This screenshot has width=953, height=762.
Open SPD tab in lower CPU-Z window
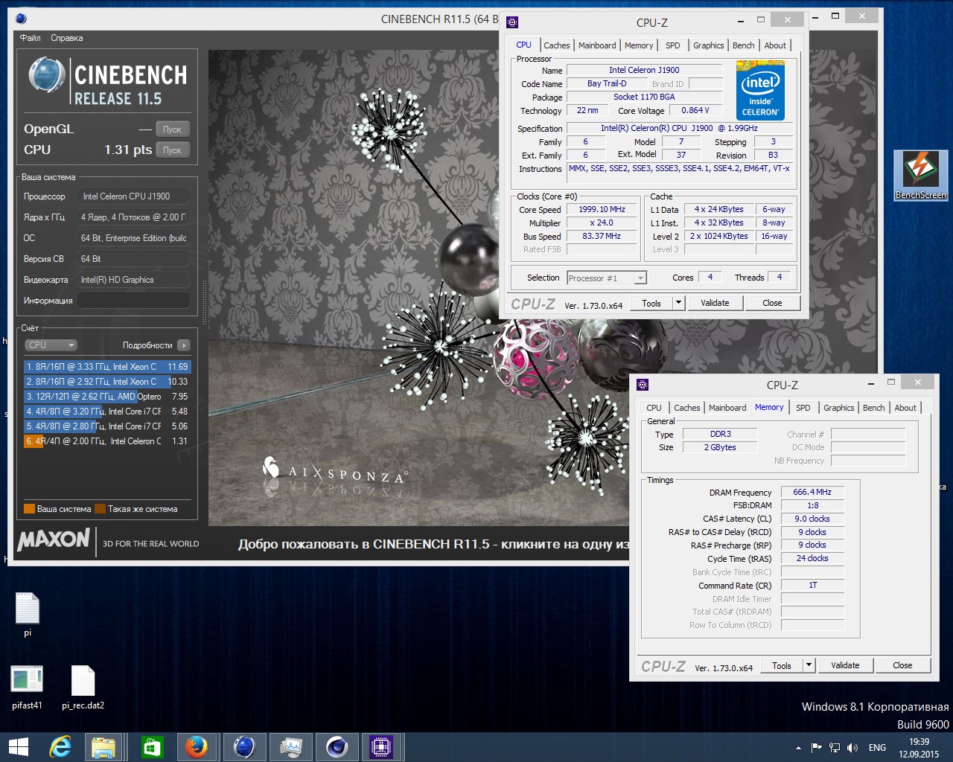coord(803,408)
